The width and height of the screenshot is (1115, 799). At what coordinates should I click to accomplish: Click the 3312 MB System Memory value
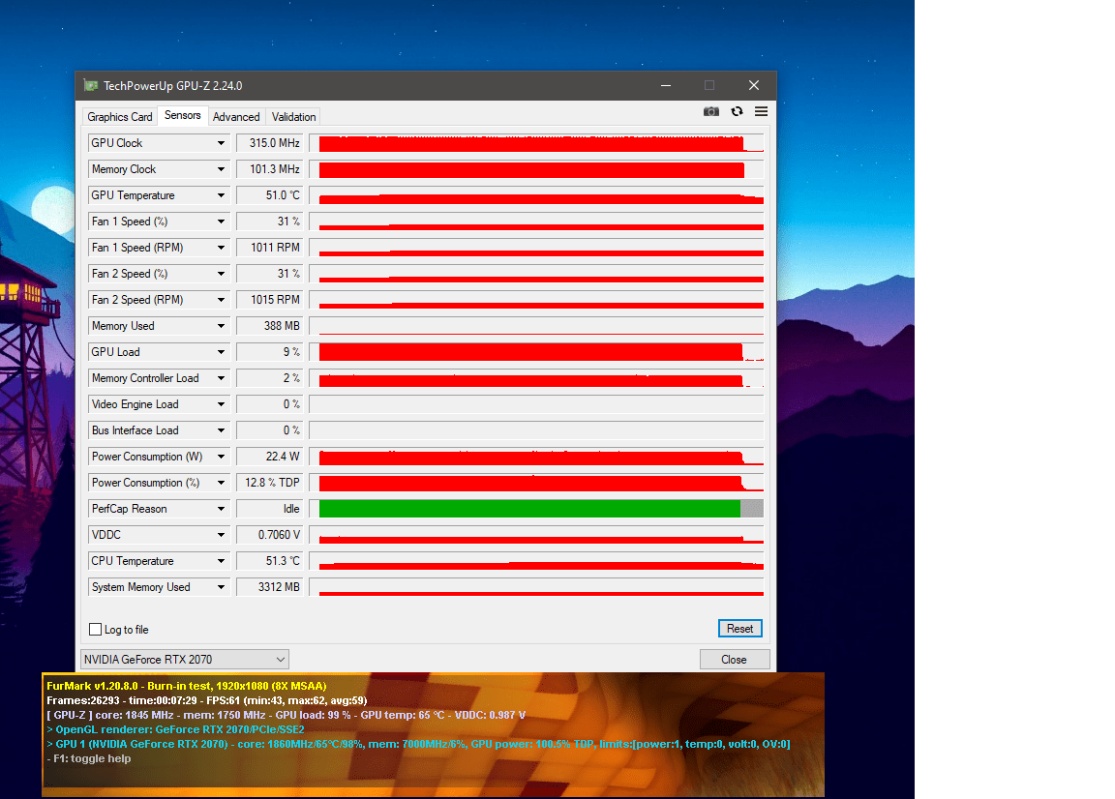coord(269,587)
